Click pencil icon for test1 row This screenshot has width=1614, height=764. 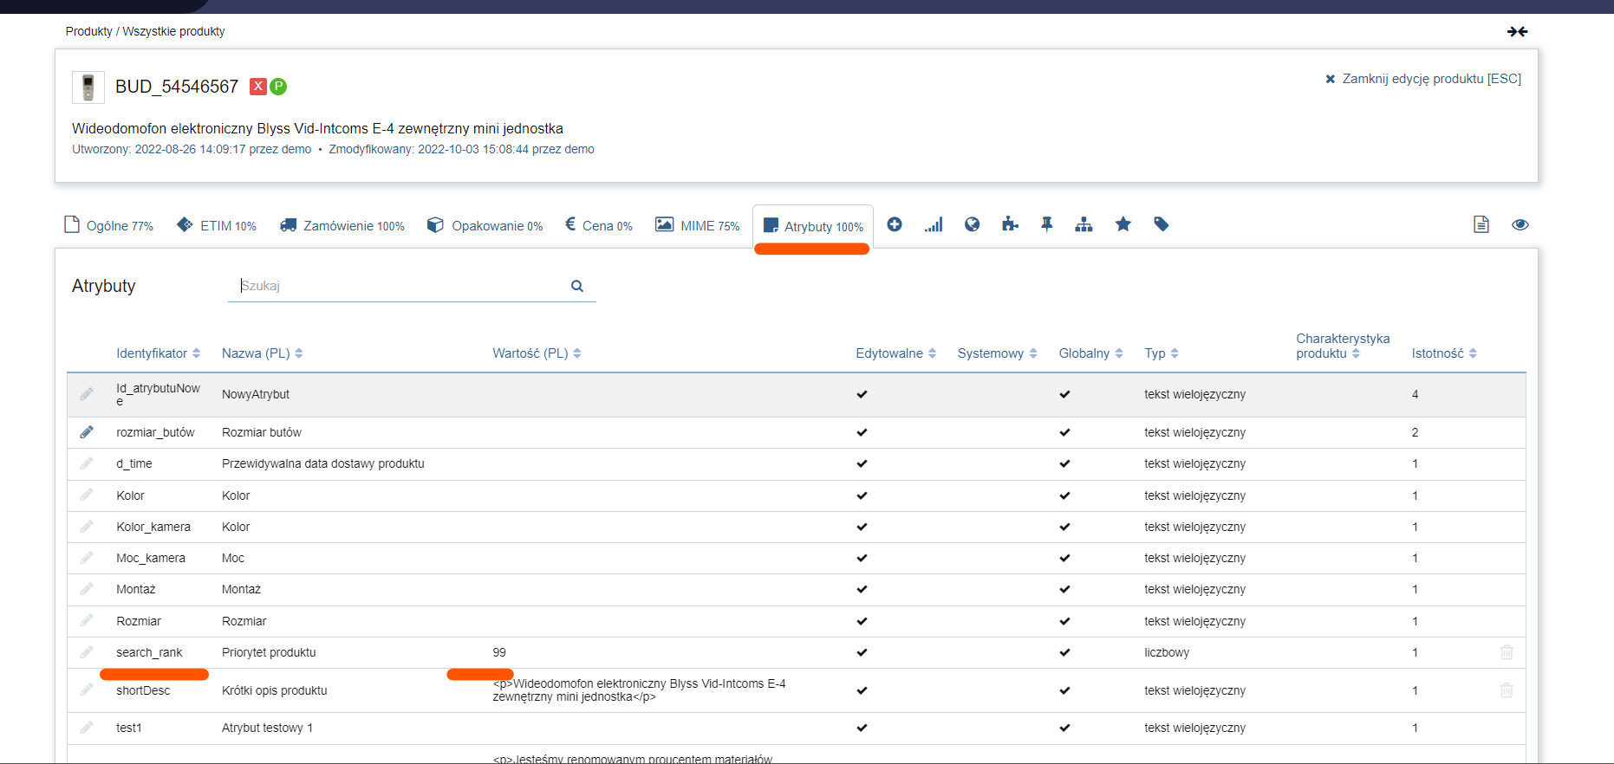coord(87,728)
